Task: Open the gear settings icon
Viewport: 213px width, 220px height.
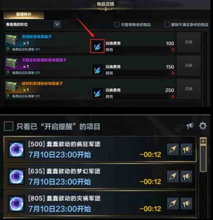Action: pos(203,126)
